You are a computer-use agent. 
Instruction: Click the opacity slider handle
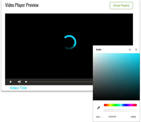(136, 111)
